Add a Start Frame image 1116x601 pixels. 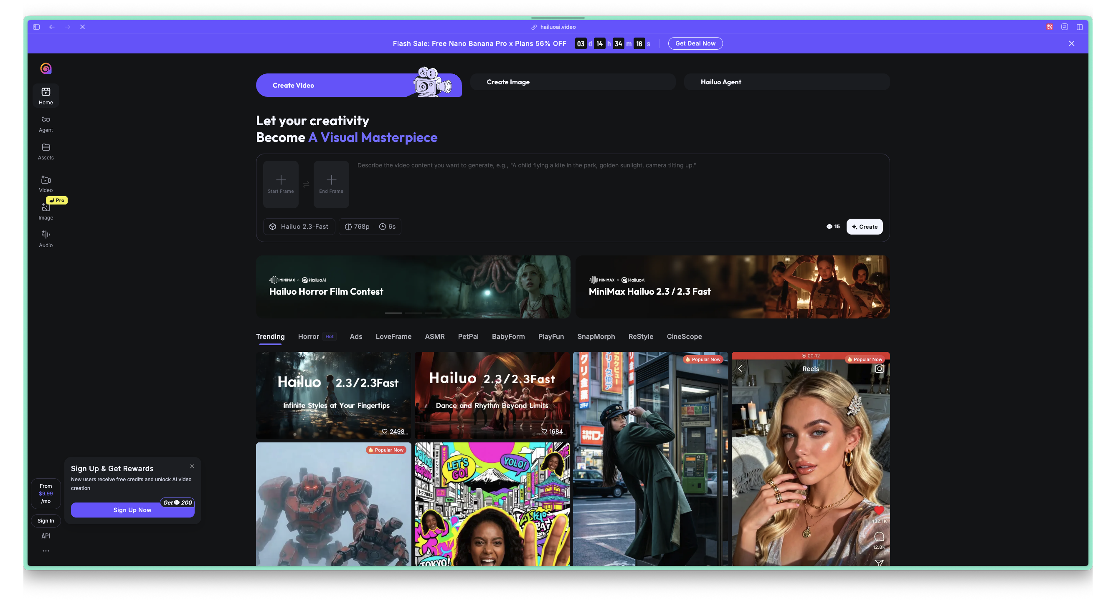point(281,184)
